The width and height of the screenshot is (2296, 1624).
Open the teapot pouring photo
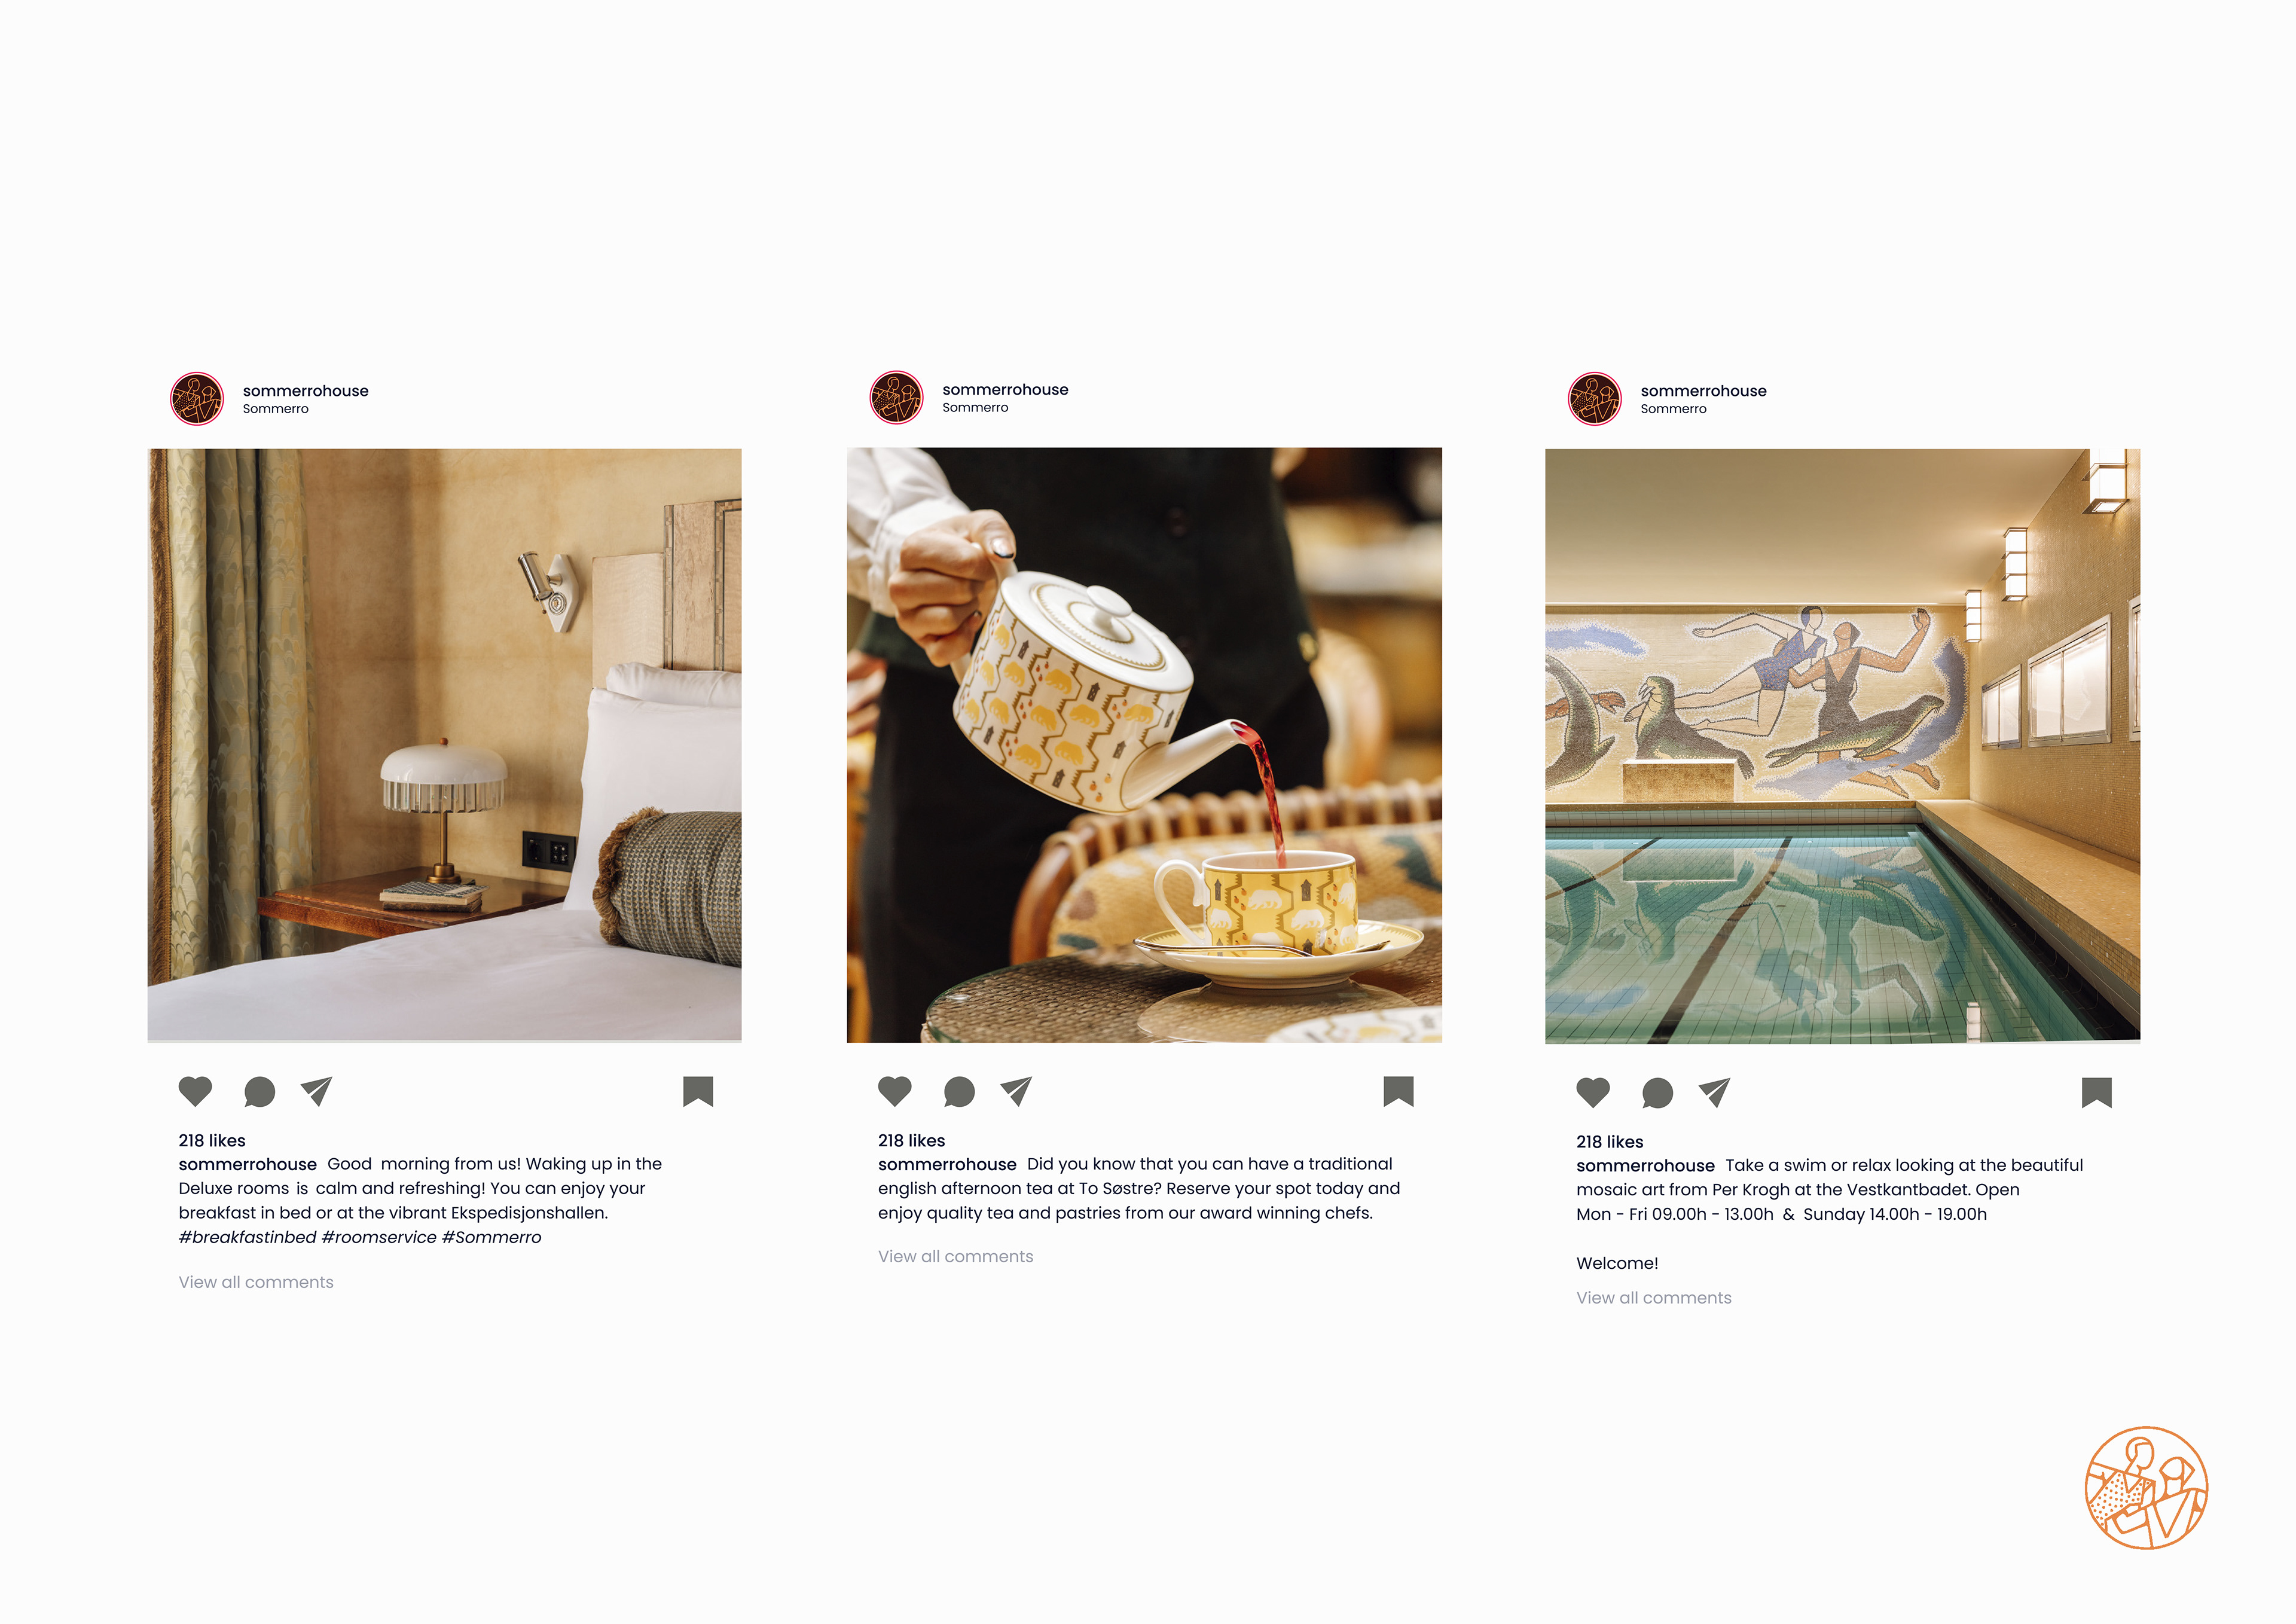(x=1144, y=745)
